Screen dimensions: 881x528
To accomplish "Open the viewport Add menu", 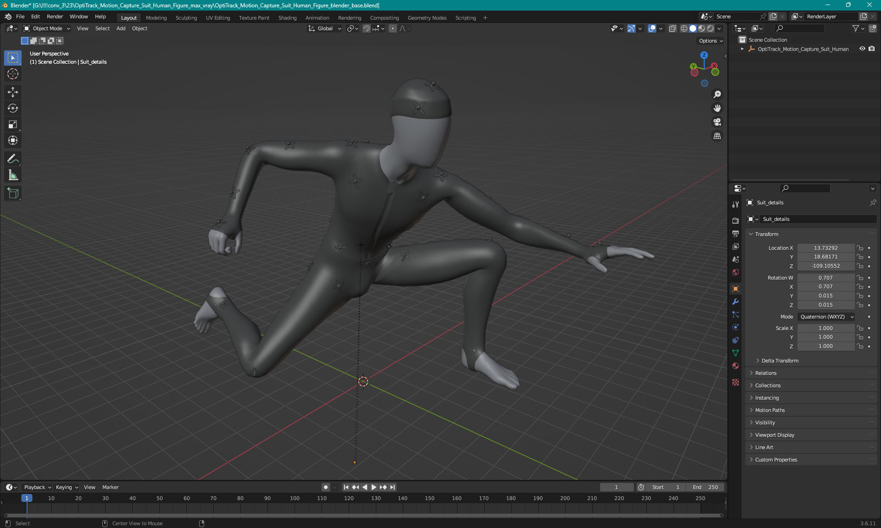I will [x=121, y=28].
